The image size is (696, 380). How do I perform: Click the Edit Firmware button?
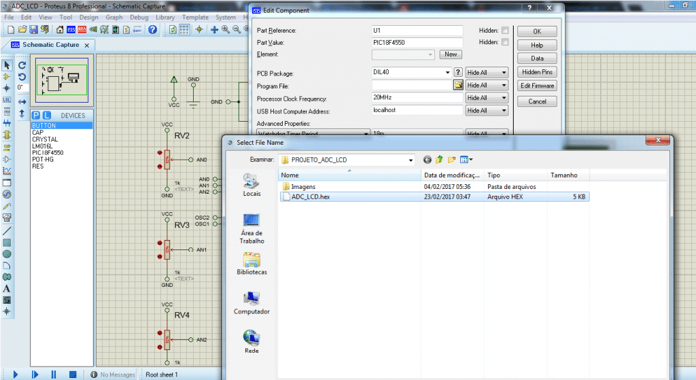pos(537,86)
